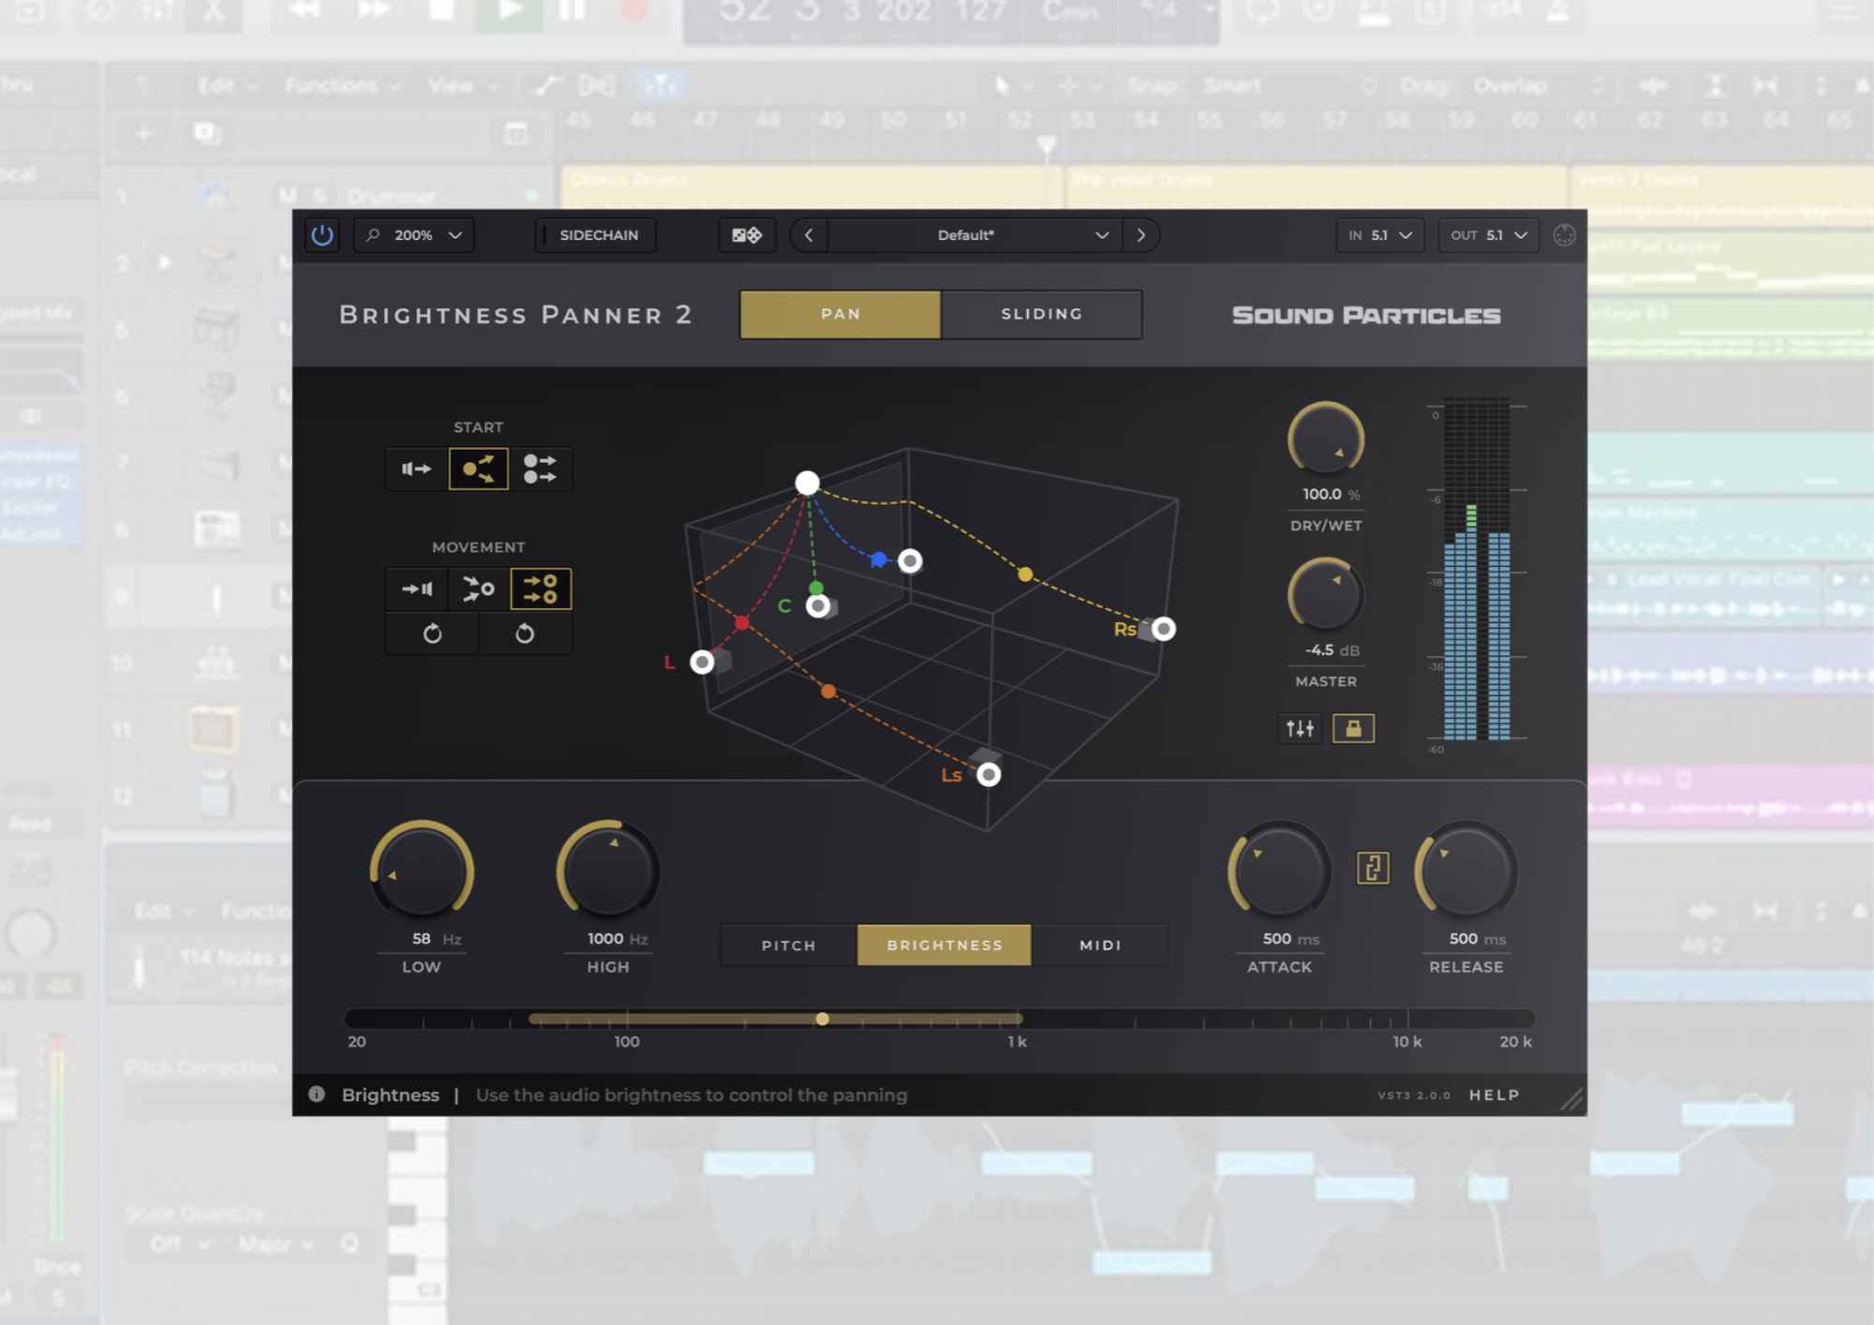Toggle the lock icon under MASTER
This screenshot has height=1325, width=1874.
(x=1353, y=728)
